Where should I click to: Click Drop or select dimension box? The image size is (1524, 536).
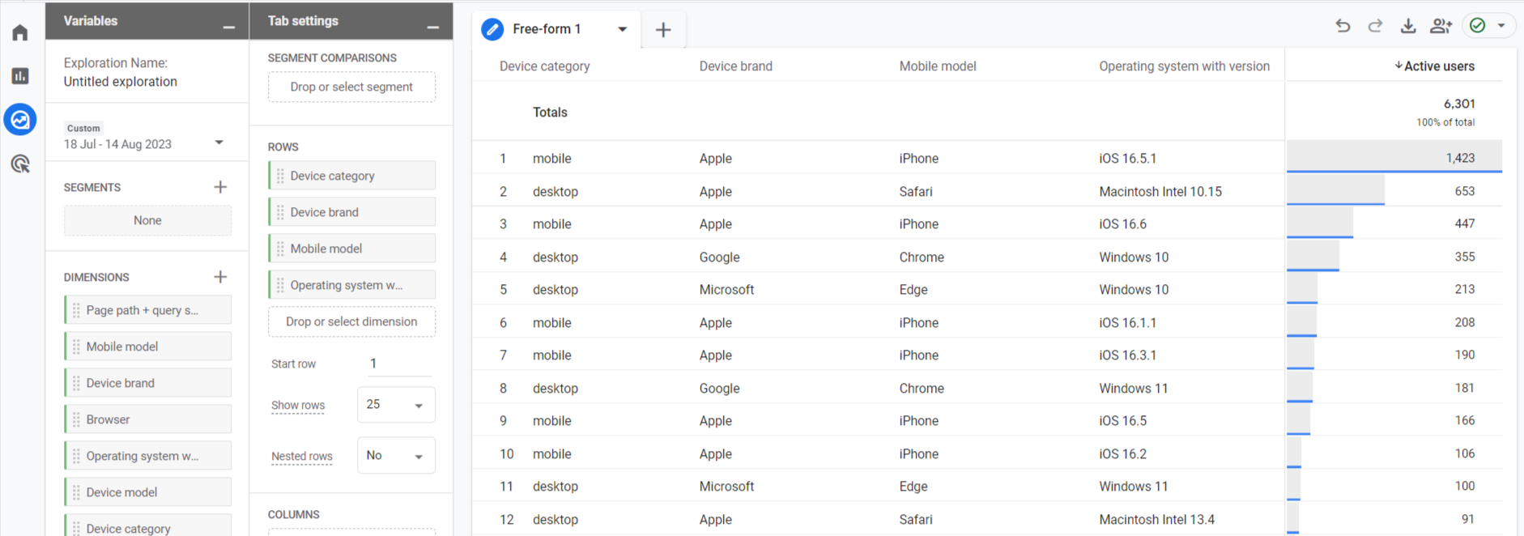[351, 321]
